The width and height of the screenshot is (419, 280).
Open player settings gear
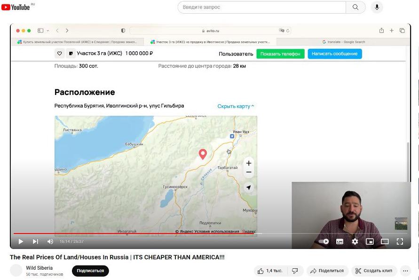(355, 241)
